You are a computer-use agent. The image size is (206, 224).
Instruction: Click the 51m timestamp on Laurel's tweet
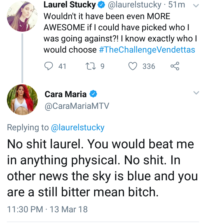(x=177, y=5)
